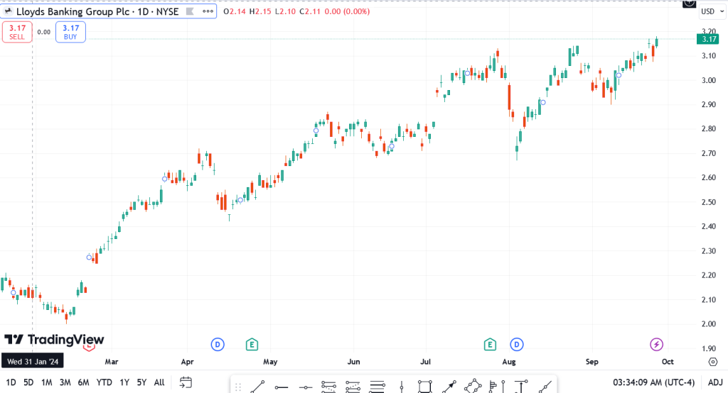This screenshot has width=728, height=393.
Task: Switch range to 1D
Action: (x=11, y=382)
